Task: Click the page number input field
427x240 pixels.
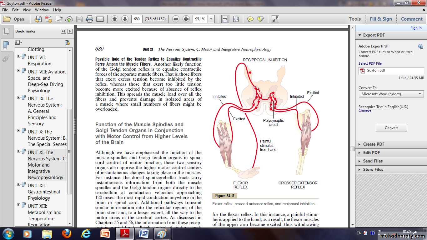Action: click(137, 19)
